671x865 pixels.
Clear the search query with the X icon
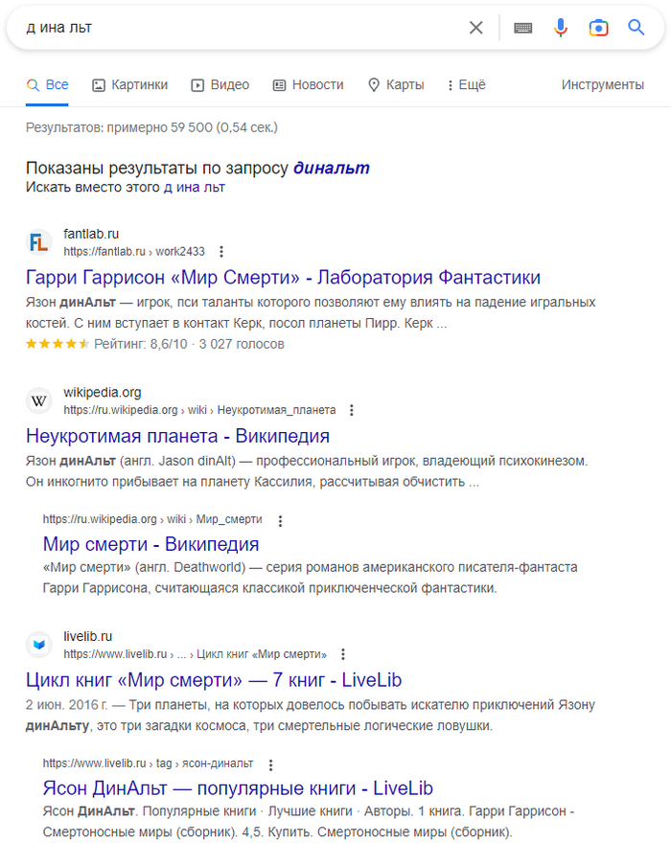click(x=475, y=28)
